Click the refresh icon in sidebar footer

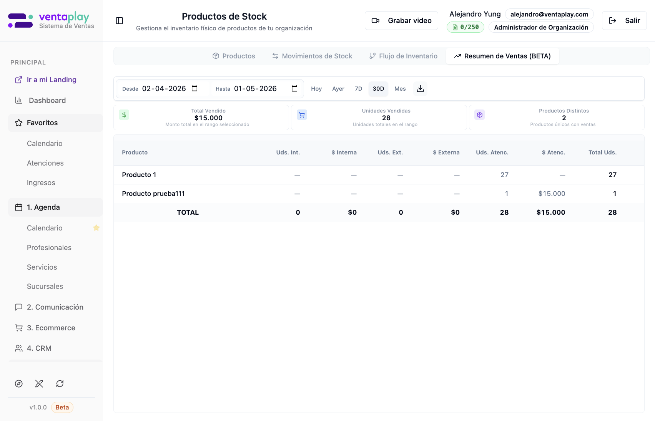[x=60, y=384]
